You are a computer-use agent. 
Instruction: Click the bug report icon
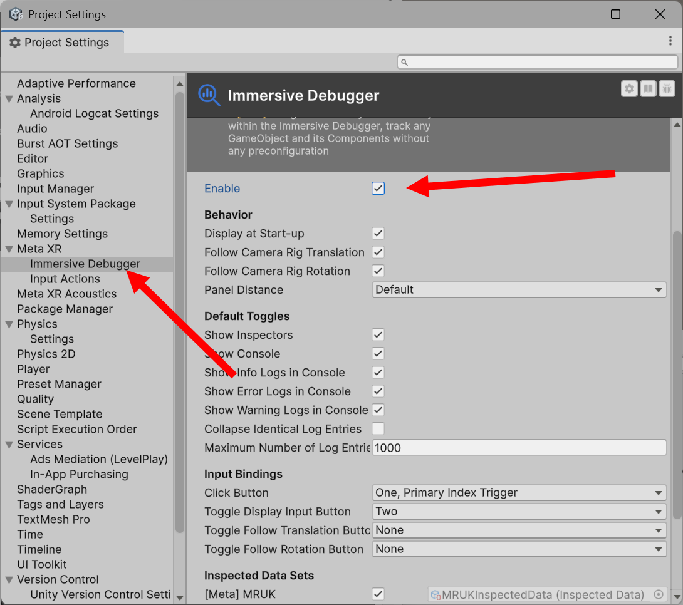(x=667, y=89)
